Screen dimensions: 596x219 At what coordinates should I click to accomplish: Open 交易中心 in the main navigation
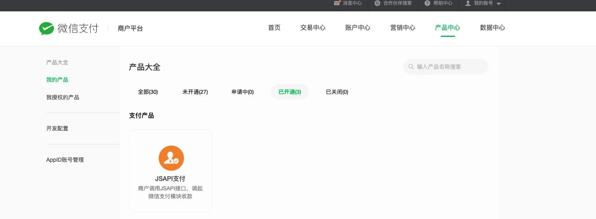(x=313, y=27)
